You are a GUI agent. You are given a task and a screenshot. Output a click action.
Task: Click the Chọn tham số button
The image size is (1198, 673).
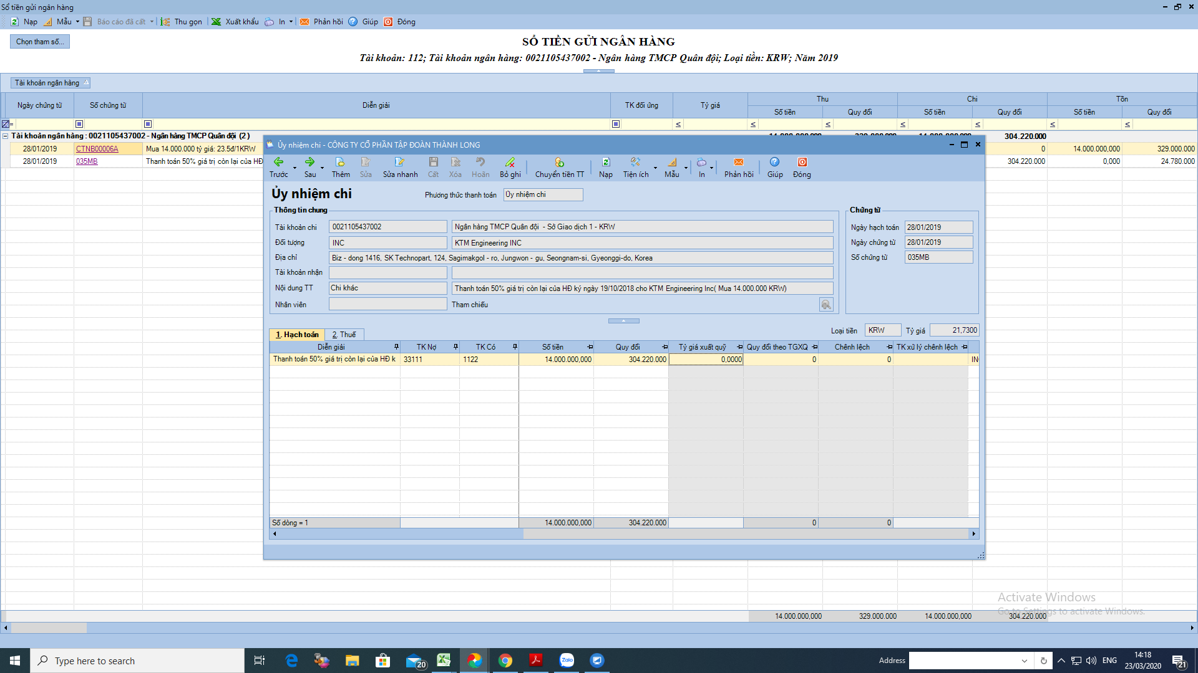pos(39,42)
